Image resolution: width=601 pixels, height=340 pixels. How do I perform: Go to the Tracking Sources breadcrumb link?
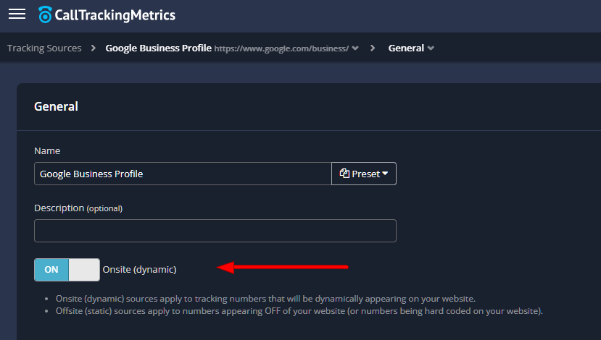coord(44,48)
